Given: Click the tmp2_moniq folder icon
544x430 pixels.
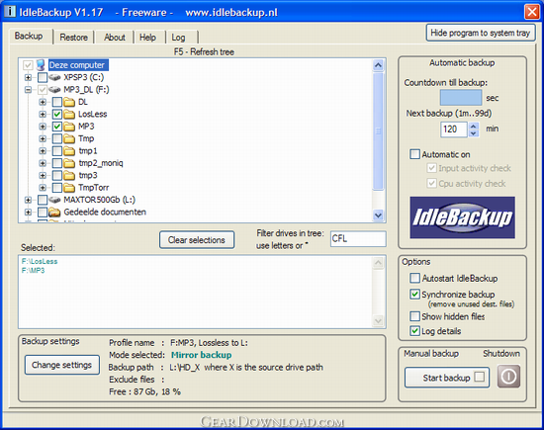Looking at the screenshot, I should point(69,163).
